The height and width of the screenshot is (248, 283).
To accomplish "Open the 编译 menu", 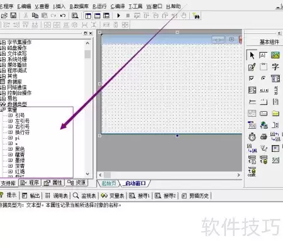I will 118,6.
